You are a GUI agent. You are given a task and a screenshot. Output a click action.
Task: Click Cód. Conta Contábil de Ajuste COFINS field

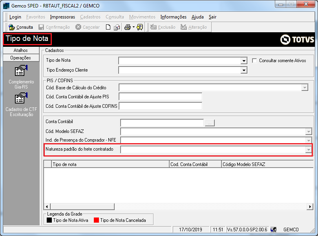[161, 106]
